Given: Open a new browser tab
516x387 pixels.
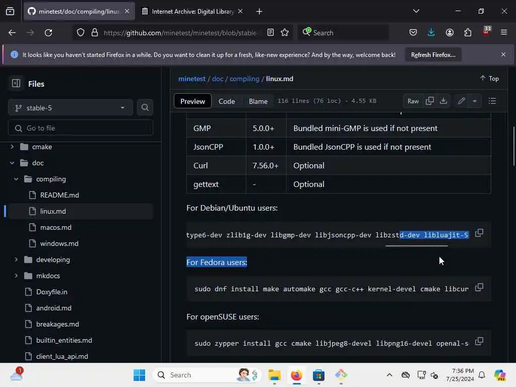Looking at the screenshot, I should tap(259, 12).
